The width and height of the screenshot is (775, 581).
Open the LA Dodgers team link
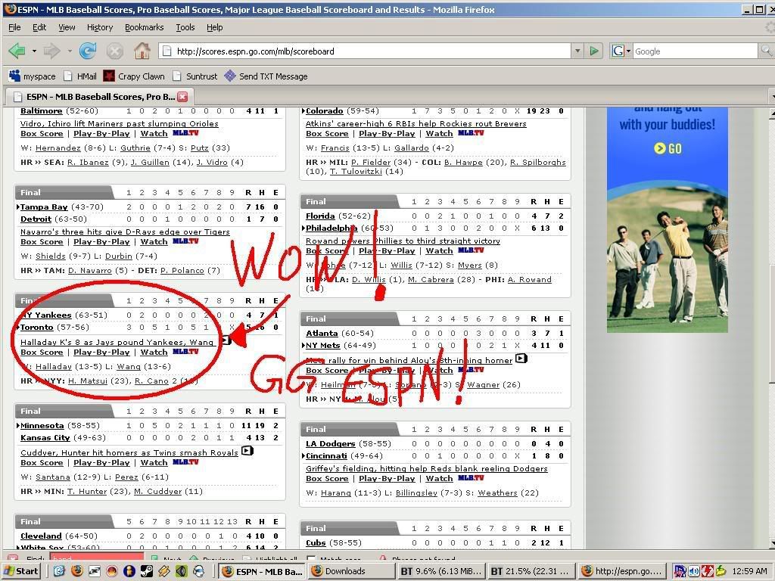pos(330,443)
